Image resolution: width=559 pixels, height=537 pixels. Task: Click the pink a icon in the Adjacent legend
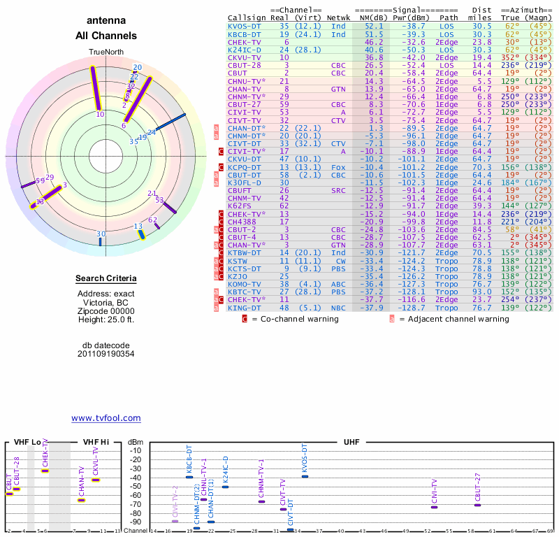click(x=392, y=319)
